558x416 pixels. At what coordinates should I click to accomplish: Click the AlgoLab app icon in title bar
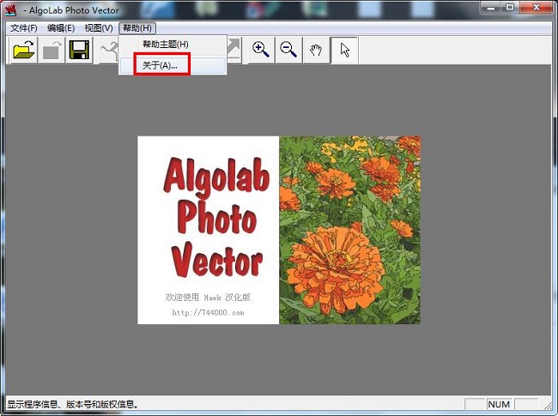click(11, 10)
